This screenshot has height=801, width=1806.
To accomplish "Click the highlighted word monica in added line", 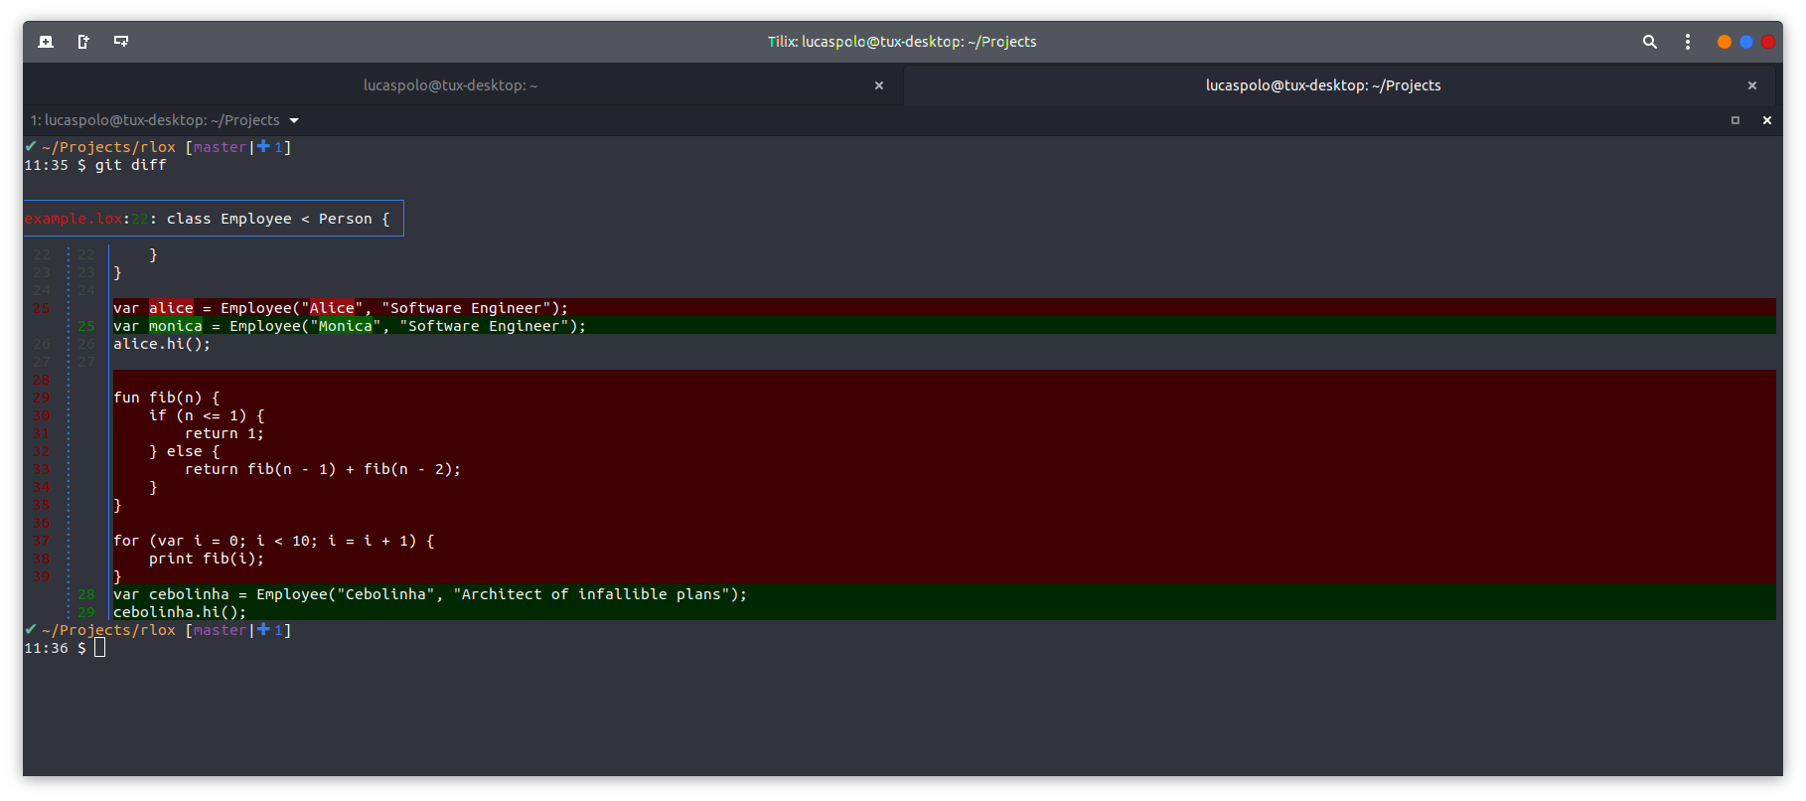I will click(x=176, y=326).
